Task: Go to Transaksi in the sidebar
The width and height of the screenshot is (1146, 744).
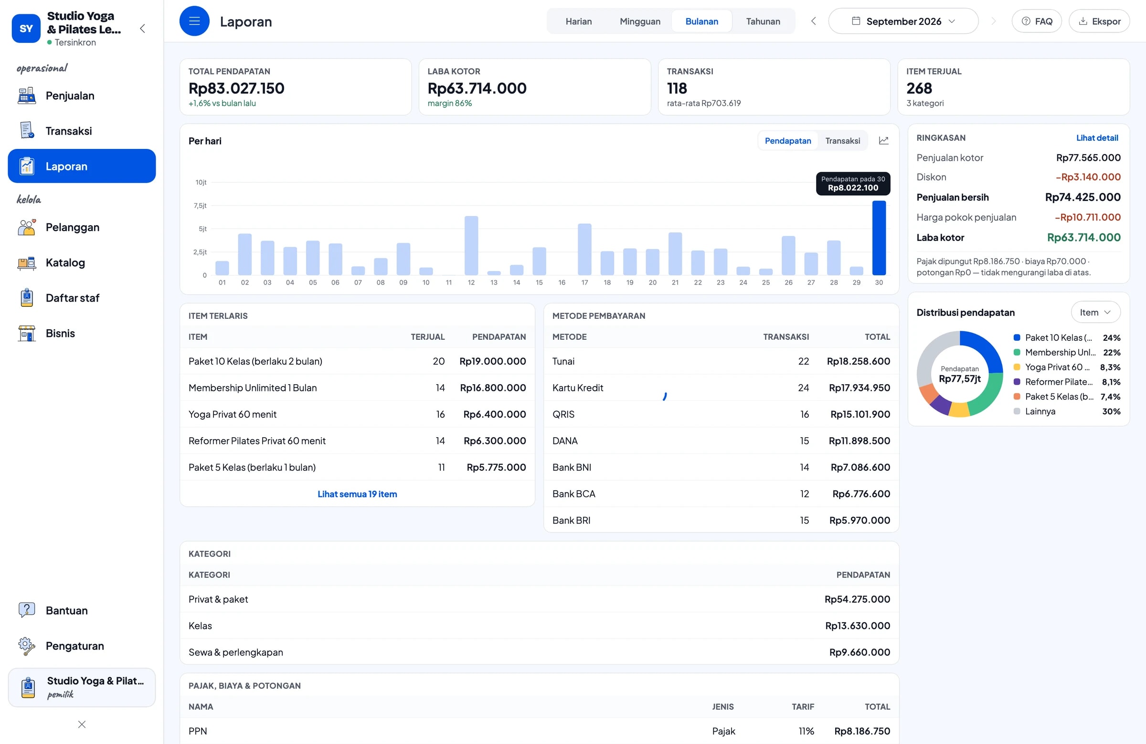Action: (x=82, y=131)
